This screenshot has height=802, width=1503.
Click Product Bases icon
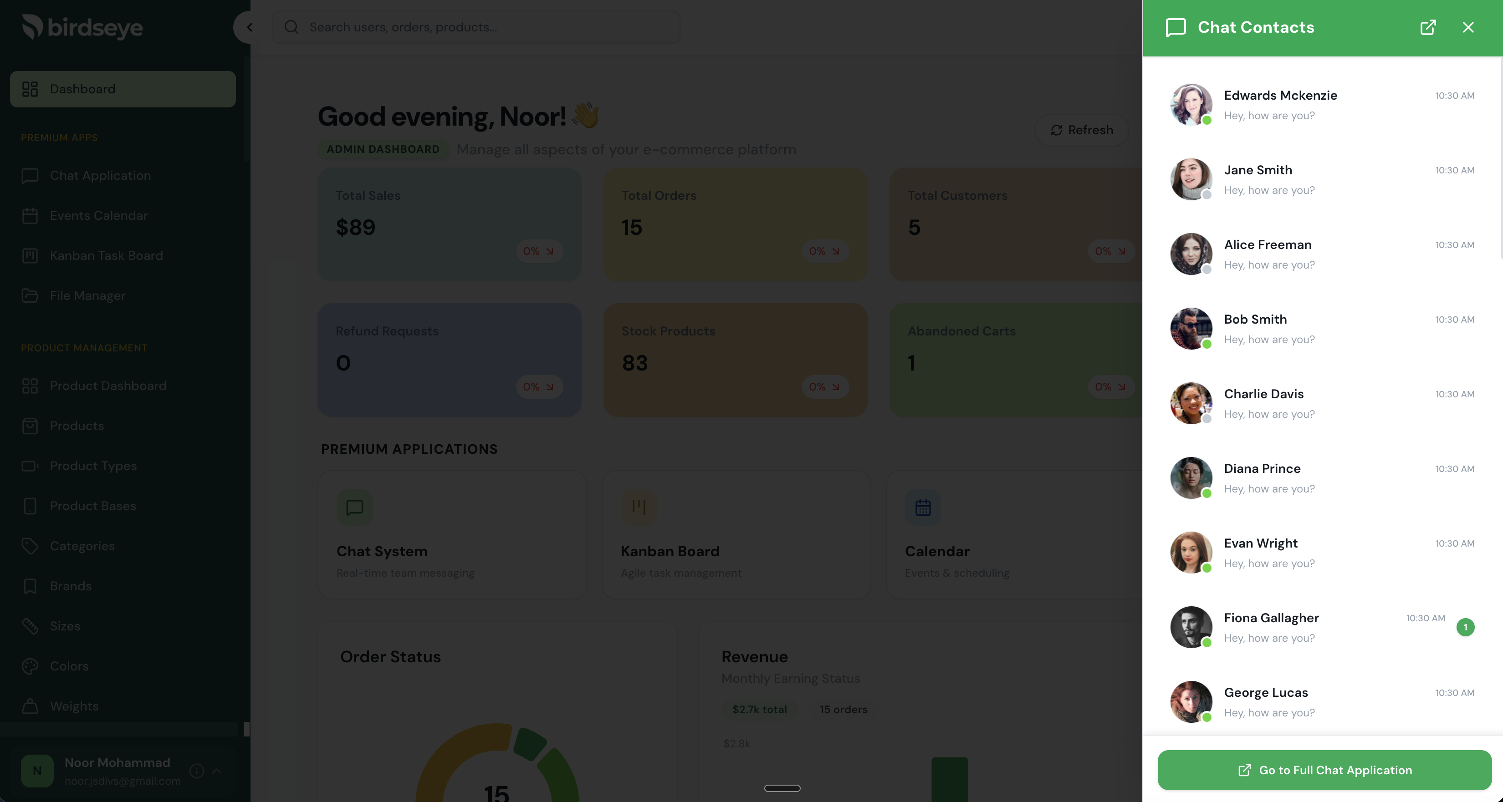(30, 506)
